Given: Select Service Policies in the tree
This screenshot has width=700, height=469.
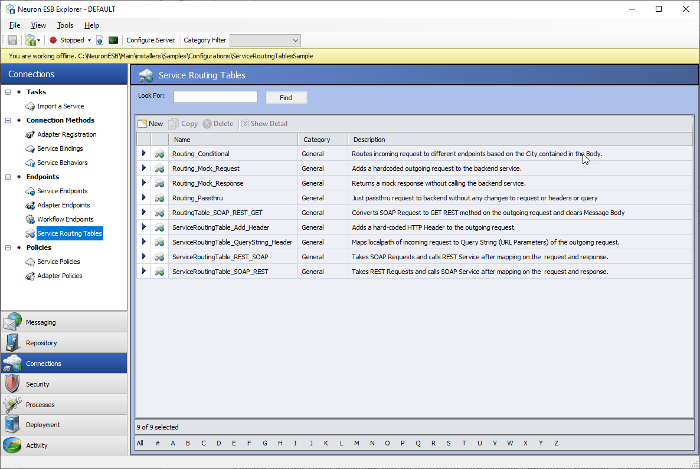Looking at the screenshot, I should tap(58, 262).
